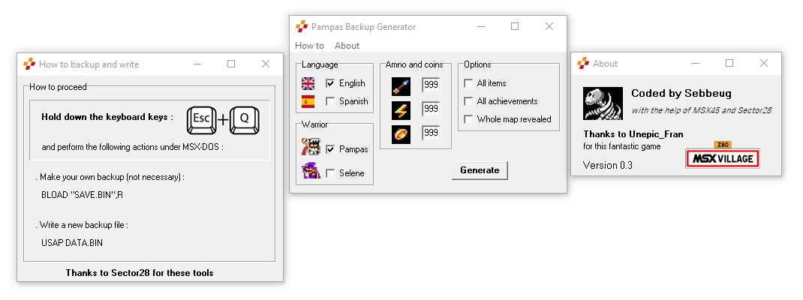
Task: Enable Whole map revealed option
Action: click(x=468, y=119)
